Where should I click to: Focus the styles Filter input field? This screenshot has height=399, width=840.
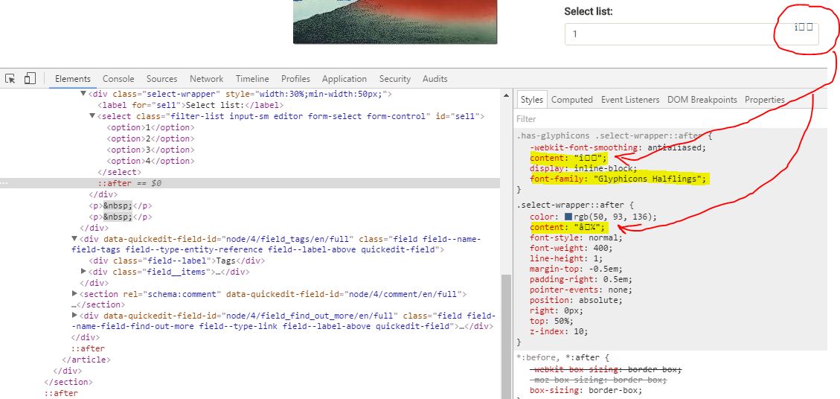pyautogui.click(x=670, y=119)
